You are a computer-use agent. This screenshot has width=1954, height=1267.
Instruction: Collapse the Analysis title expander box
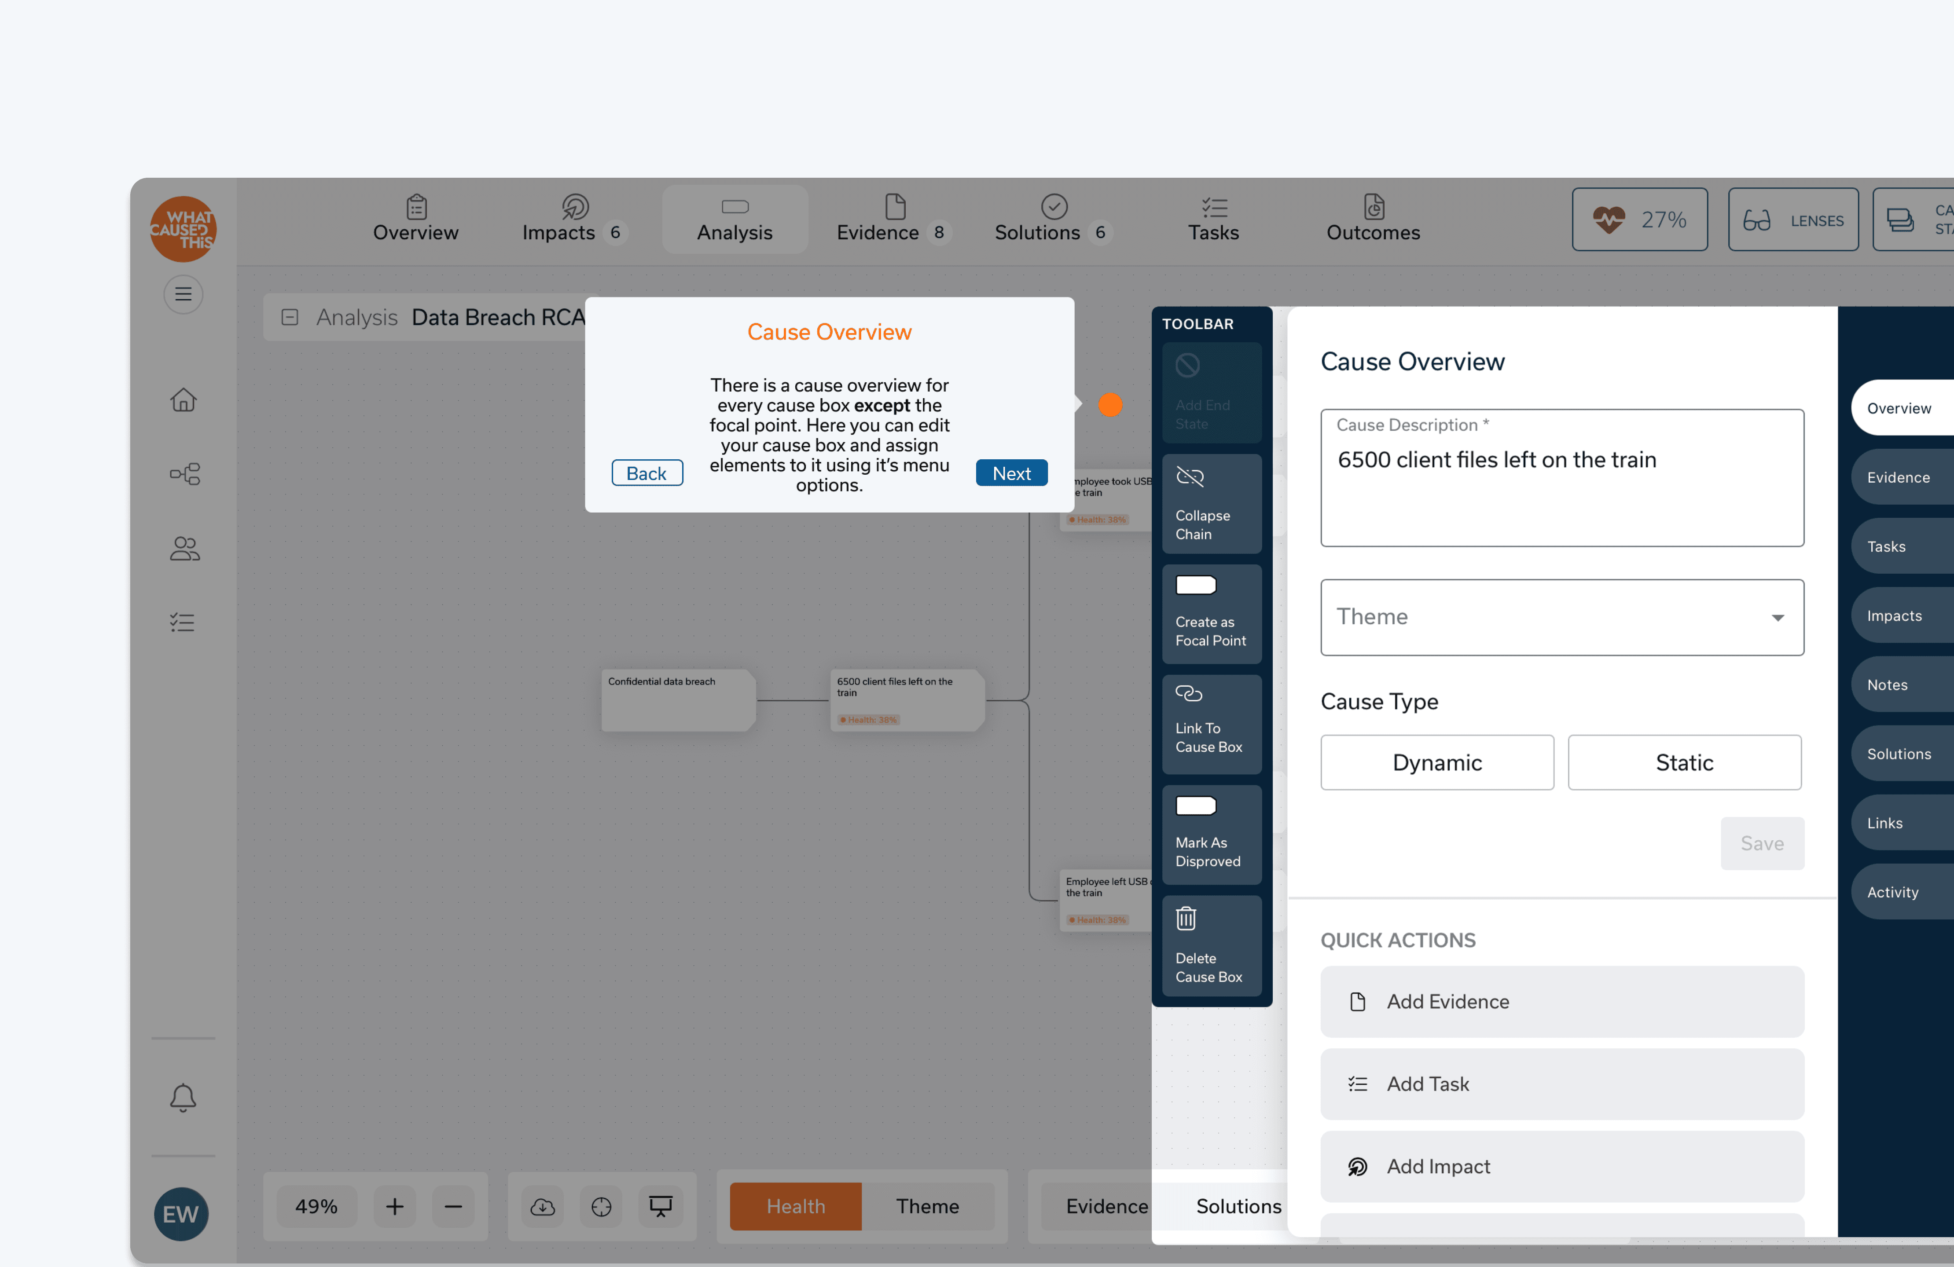[x=289, y=317]
